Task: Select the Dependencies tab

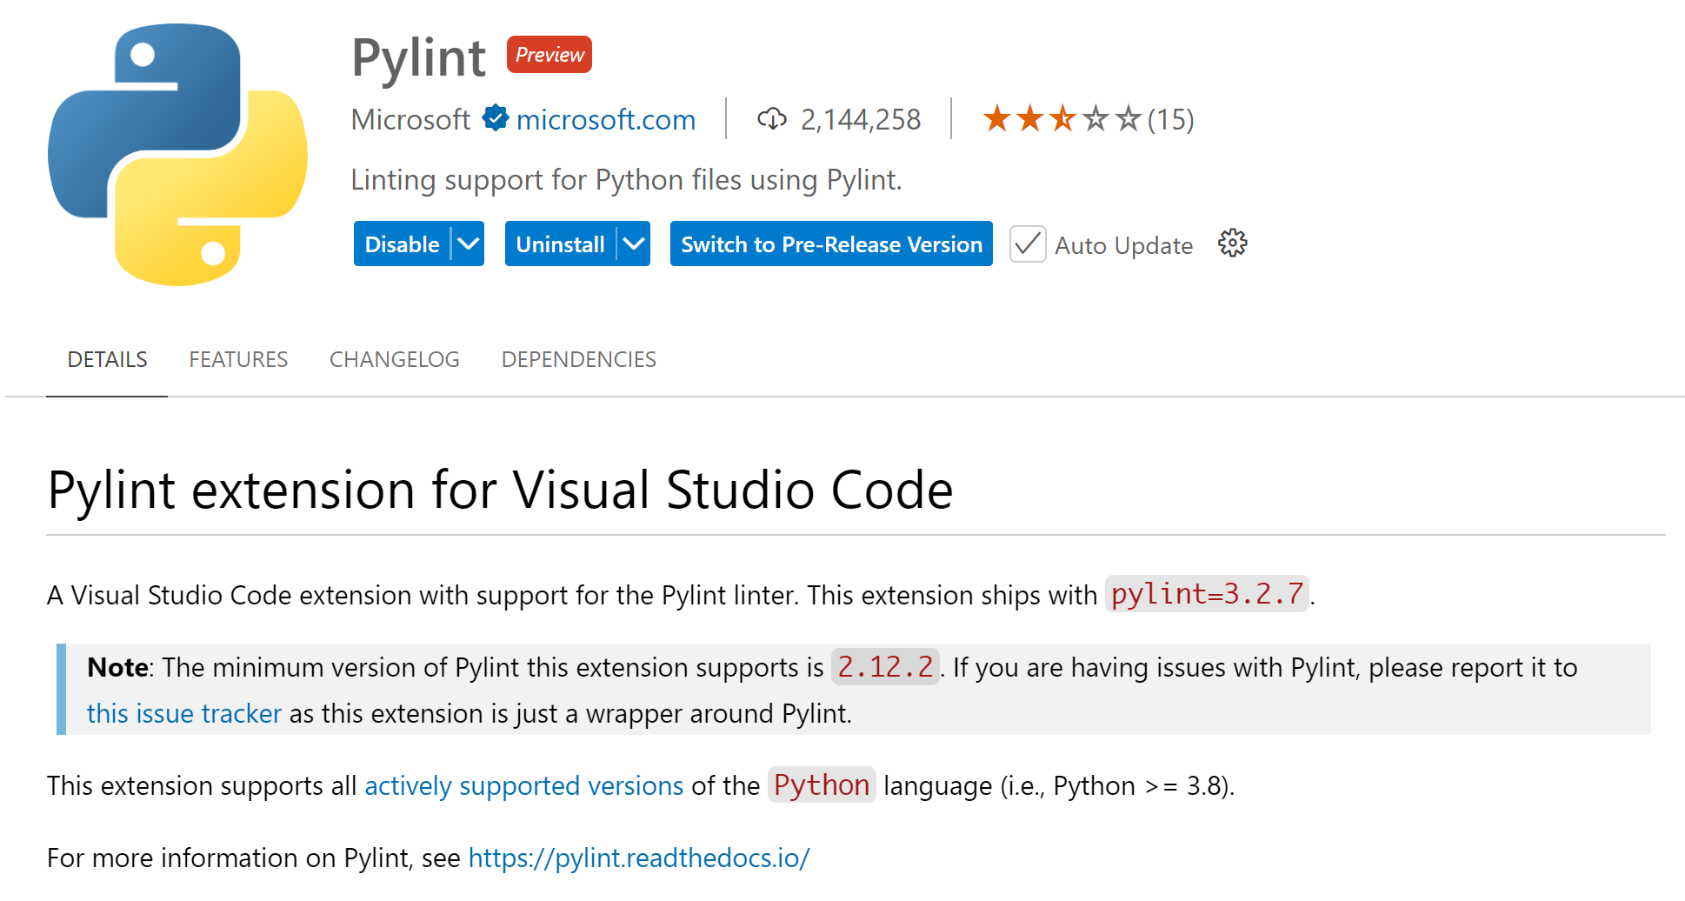Action: [x=578, y=359]
